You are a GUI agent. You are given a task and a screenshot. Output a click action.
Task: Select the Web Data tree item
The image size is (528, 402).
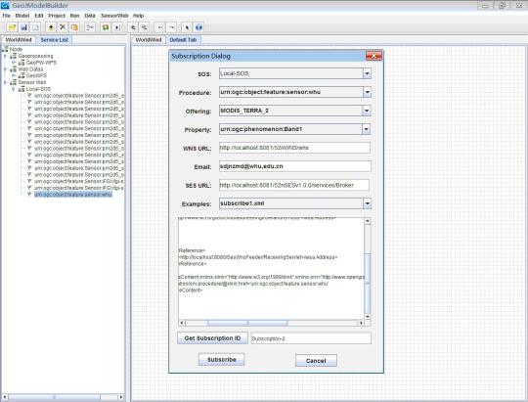tap(30, 69)
